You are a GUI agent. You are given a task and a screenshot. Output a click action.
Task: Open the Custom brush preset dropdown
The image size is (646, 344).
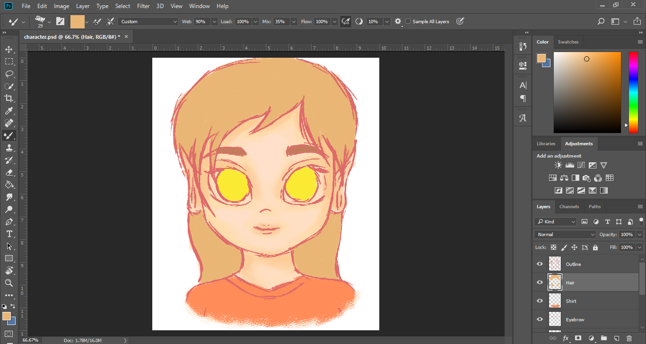(148, 21)
